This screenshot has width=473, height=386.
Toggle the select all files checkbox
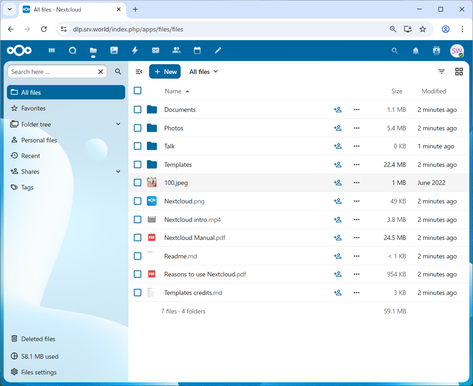(x=138, y=91)
